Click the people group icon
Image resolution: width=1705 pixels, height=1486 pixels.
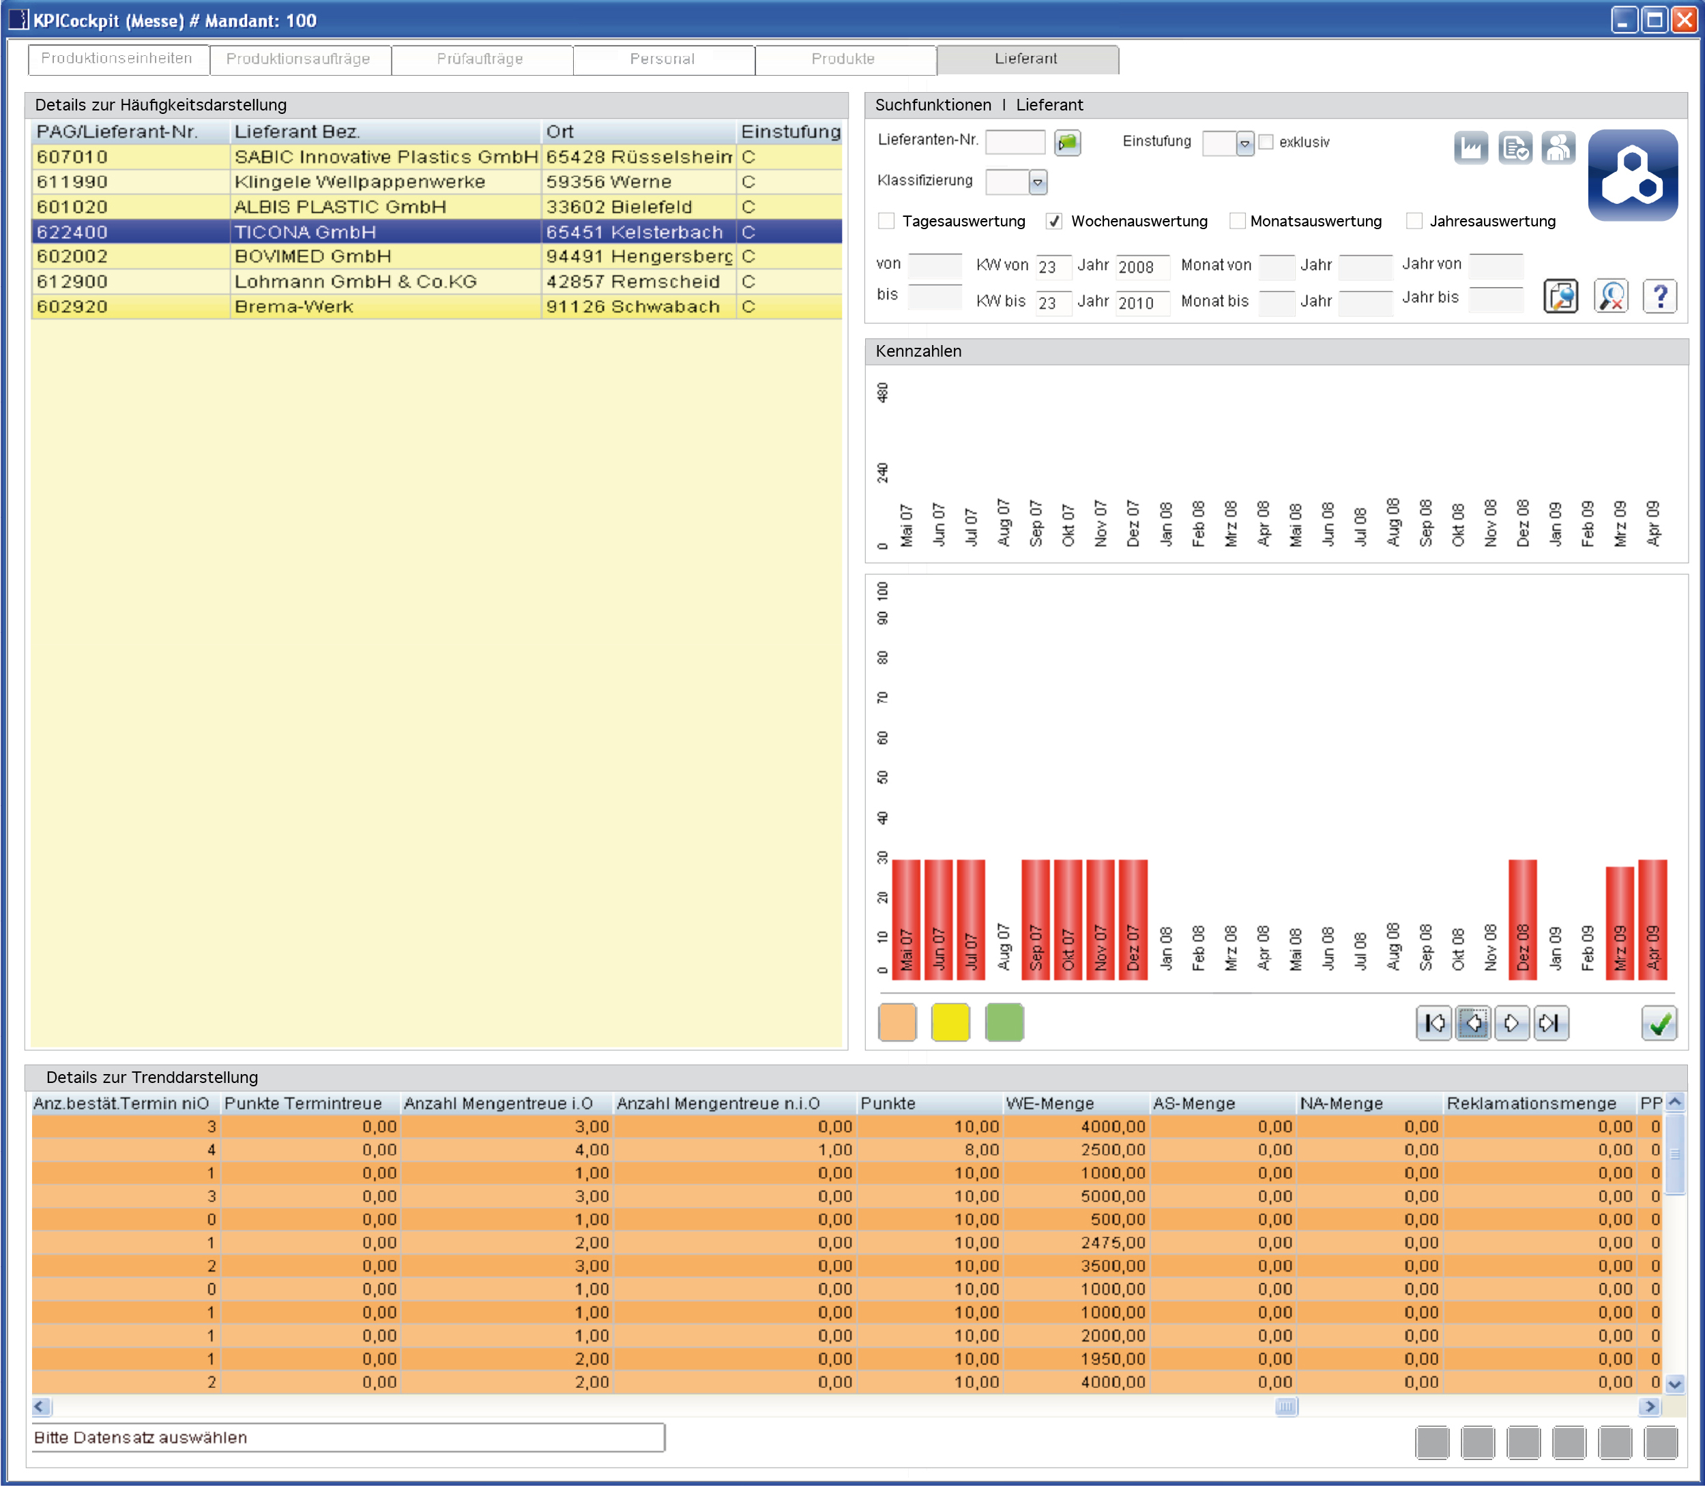pos(1558,149)
